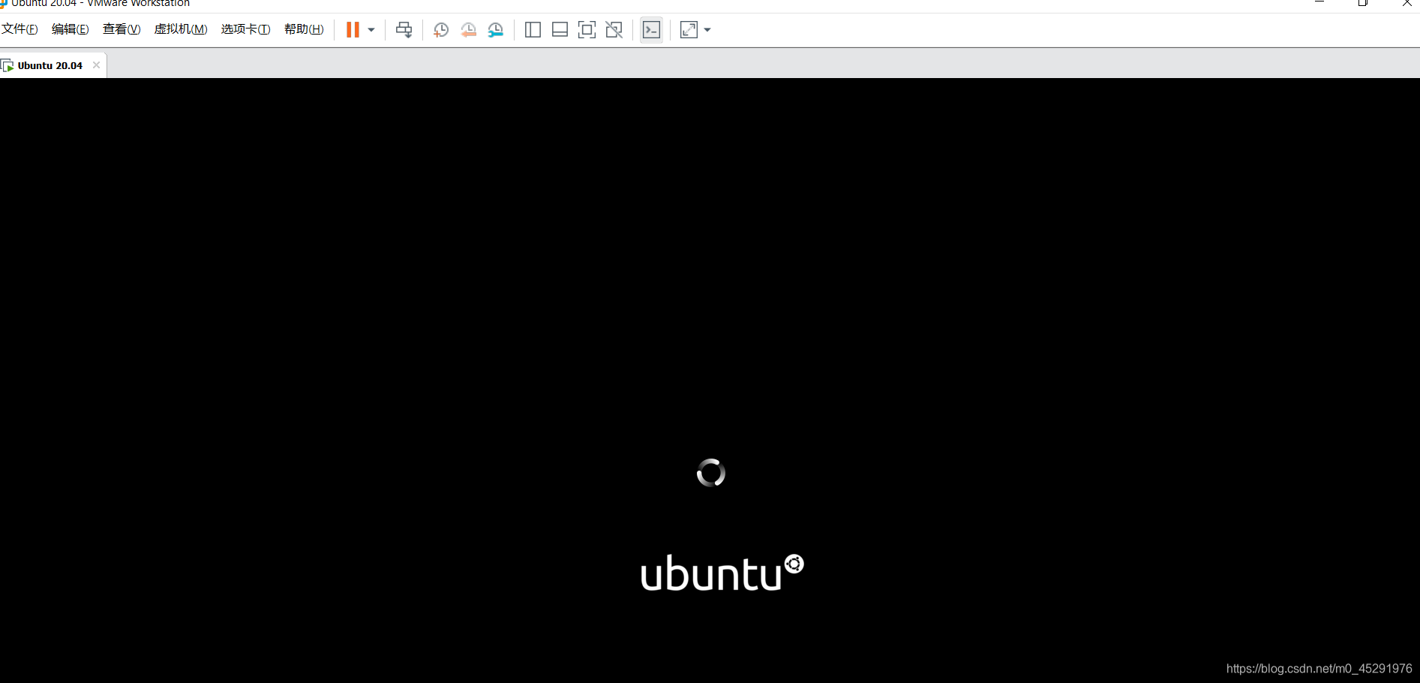Image resolution: width=1420 pixels, height=683 pixels.
Task: Expand the stretch display dropdown arrow
Action: pyautogui.click(x=707, y=30)
